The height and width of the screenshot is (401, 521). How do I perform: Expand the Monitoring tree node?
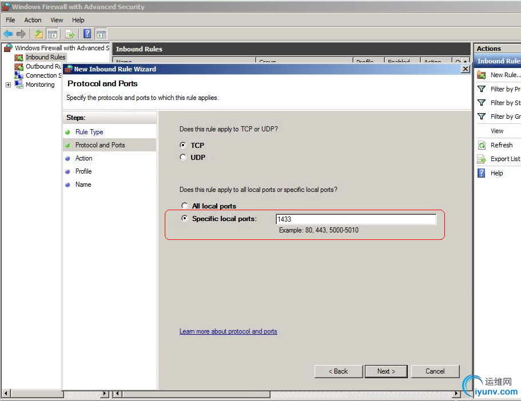coord(9,85)
